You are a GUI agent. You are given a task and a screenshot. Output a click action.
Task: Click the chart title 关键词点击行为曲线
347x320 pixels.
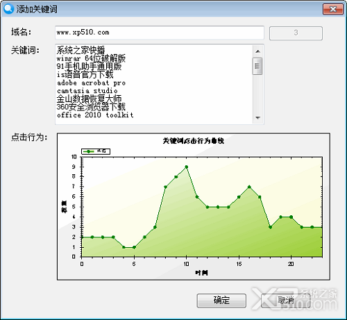(x=194, y=141)
